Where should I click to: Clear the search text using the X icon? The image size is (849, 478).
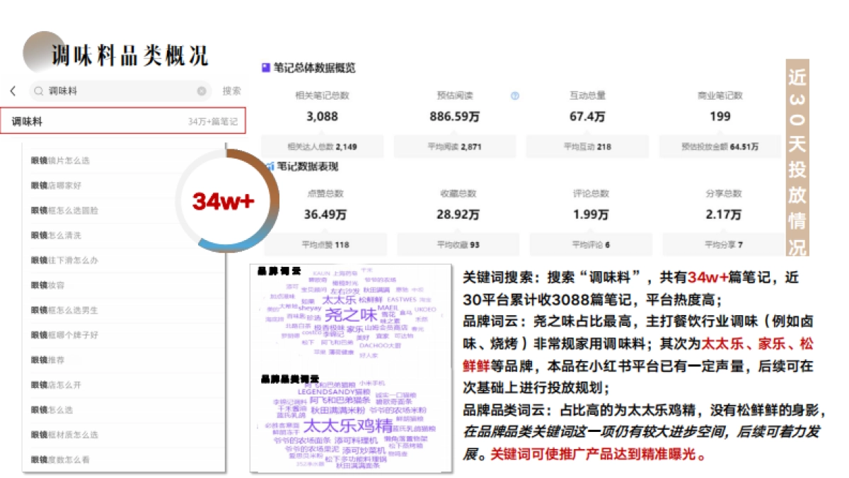(x=203, y=91)
